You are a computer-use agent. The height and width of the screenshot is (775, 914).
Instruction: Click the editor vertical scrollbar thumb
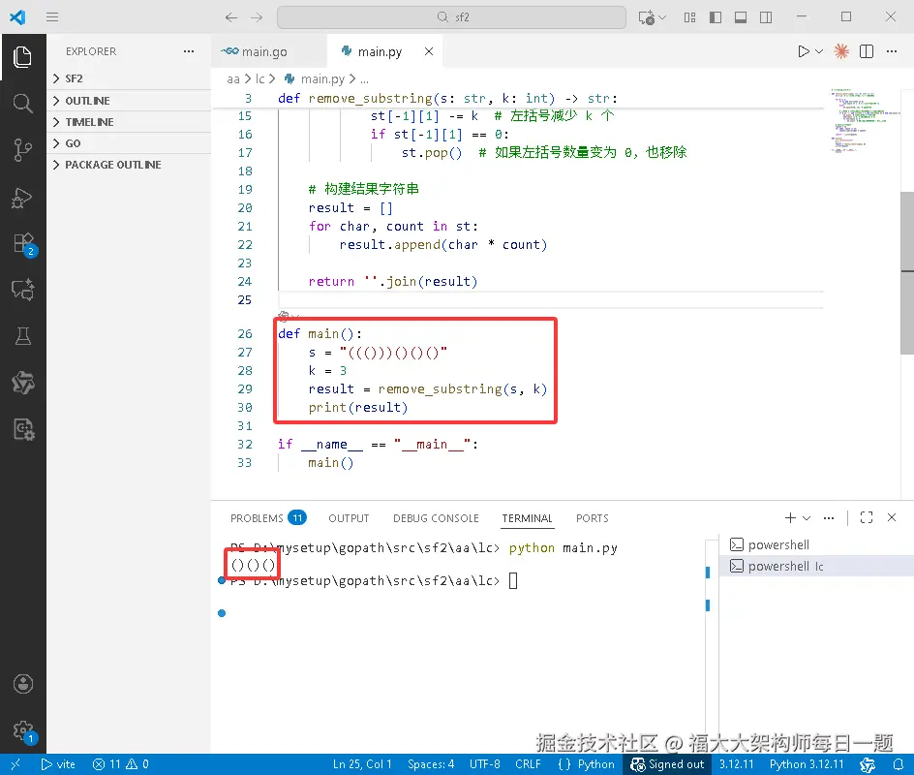(907, 272)
